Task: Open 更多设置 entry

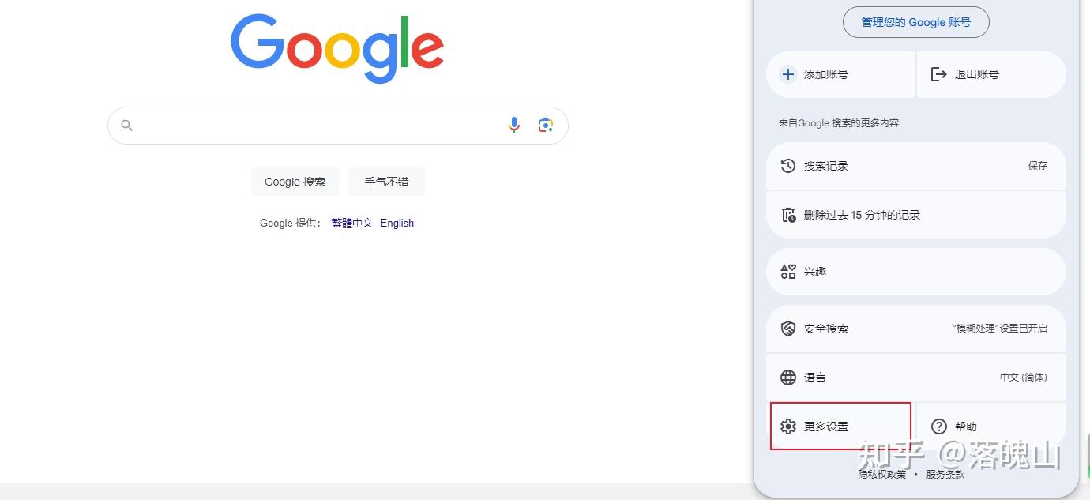Action: [x=840, y=427]
